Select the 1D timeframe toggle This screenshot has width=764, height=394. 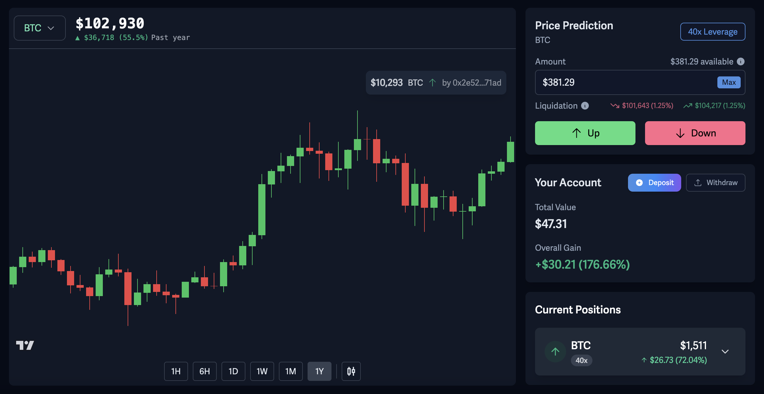(233, 371)
